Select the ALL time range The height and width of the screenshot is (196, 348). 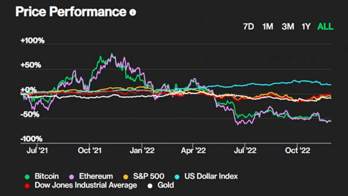tap(325, 27)
